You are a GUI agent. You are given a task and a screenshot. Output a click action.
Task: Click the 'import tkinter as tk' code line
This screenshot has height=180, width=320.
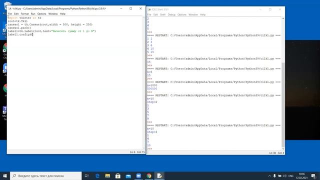point(24,18)
